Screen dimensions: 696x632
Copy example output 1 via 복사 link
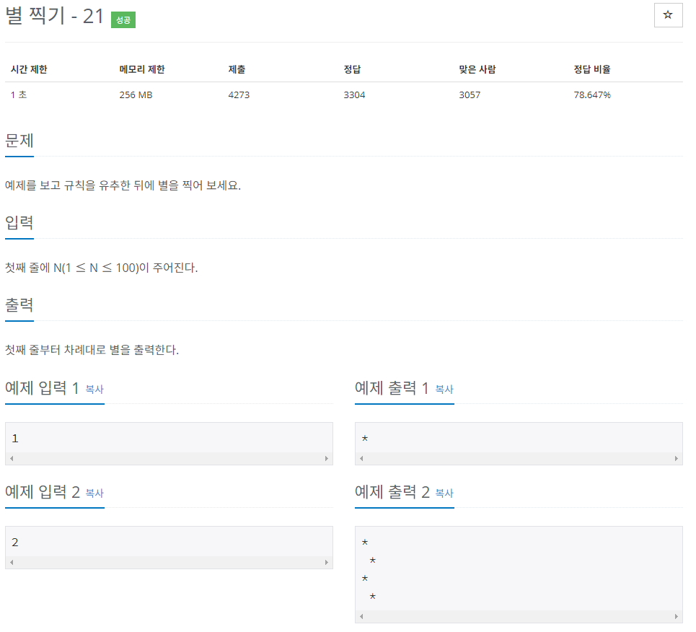444,390
